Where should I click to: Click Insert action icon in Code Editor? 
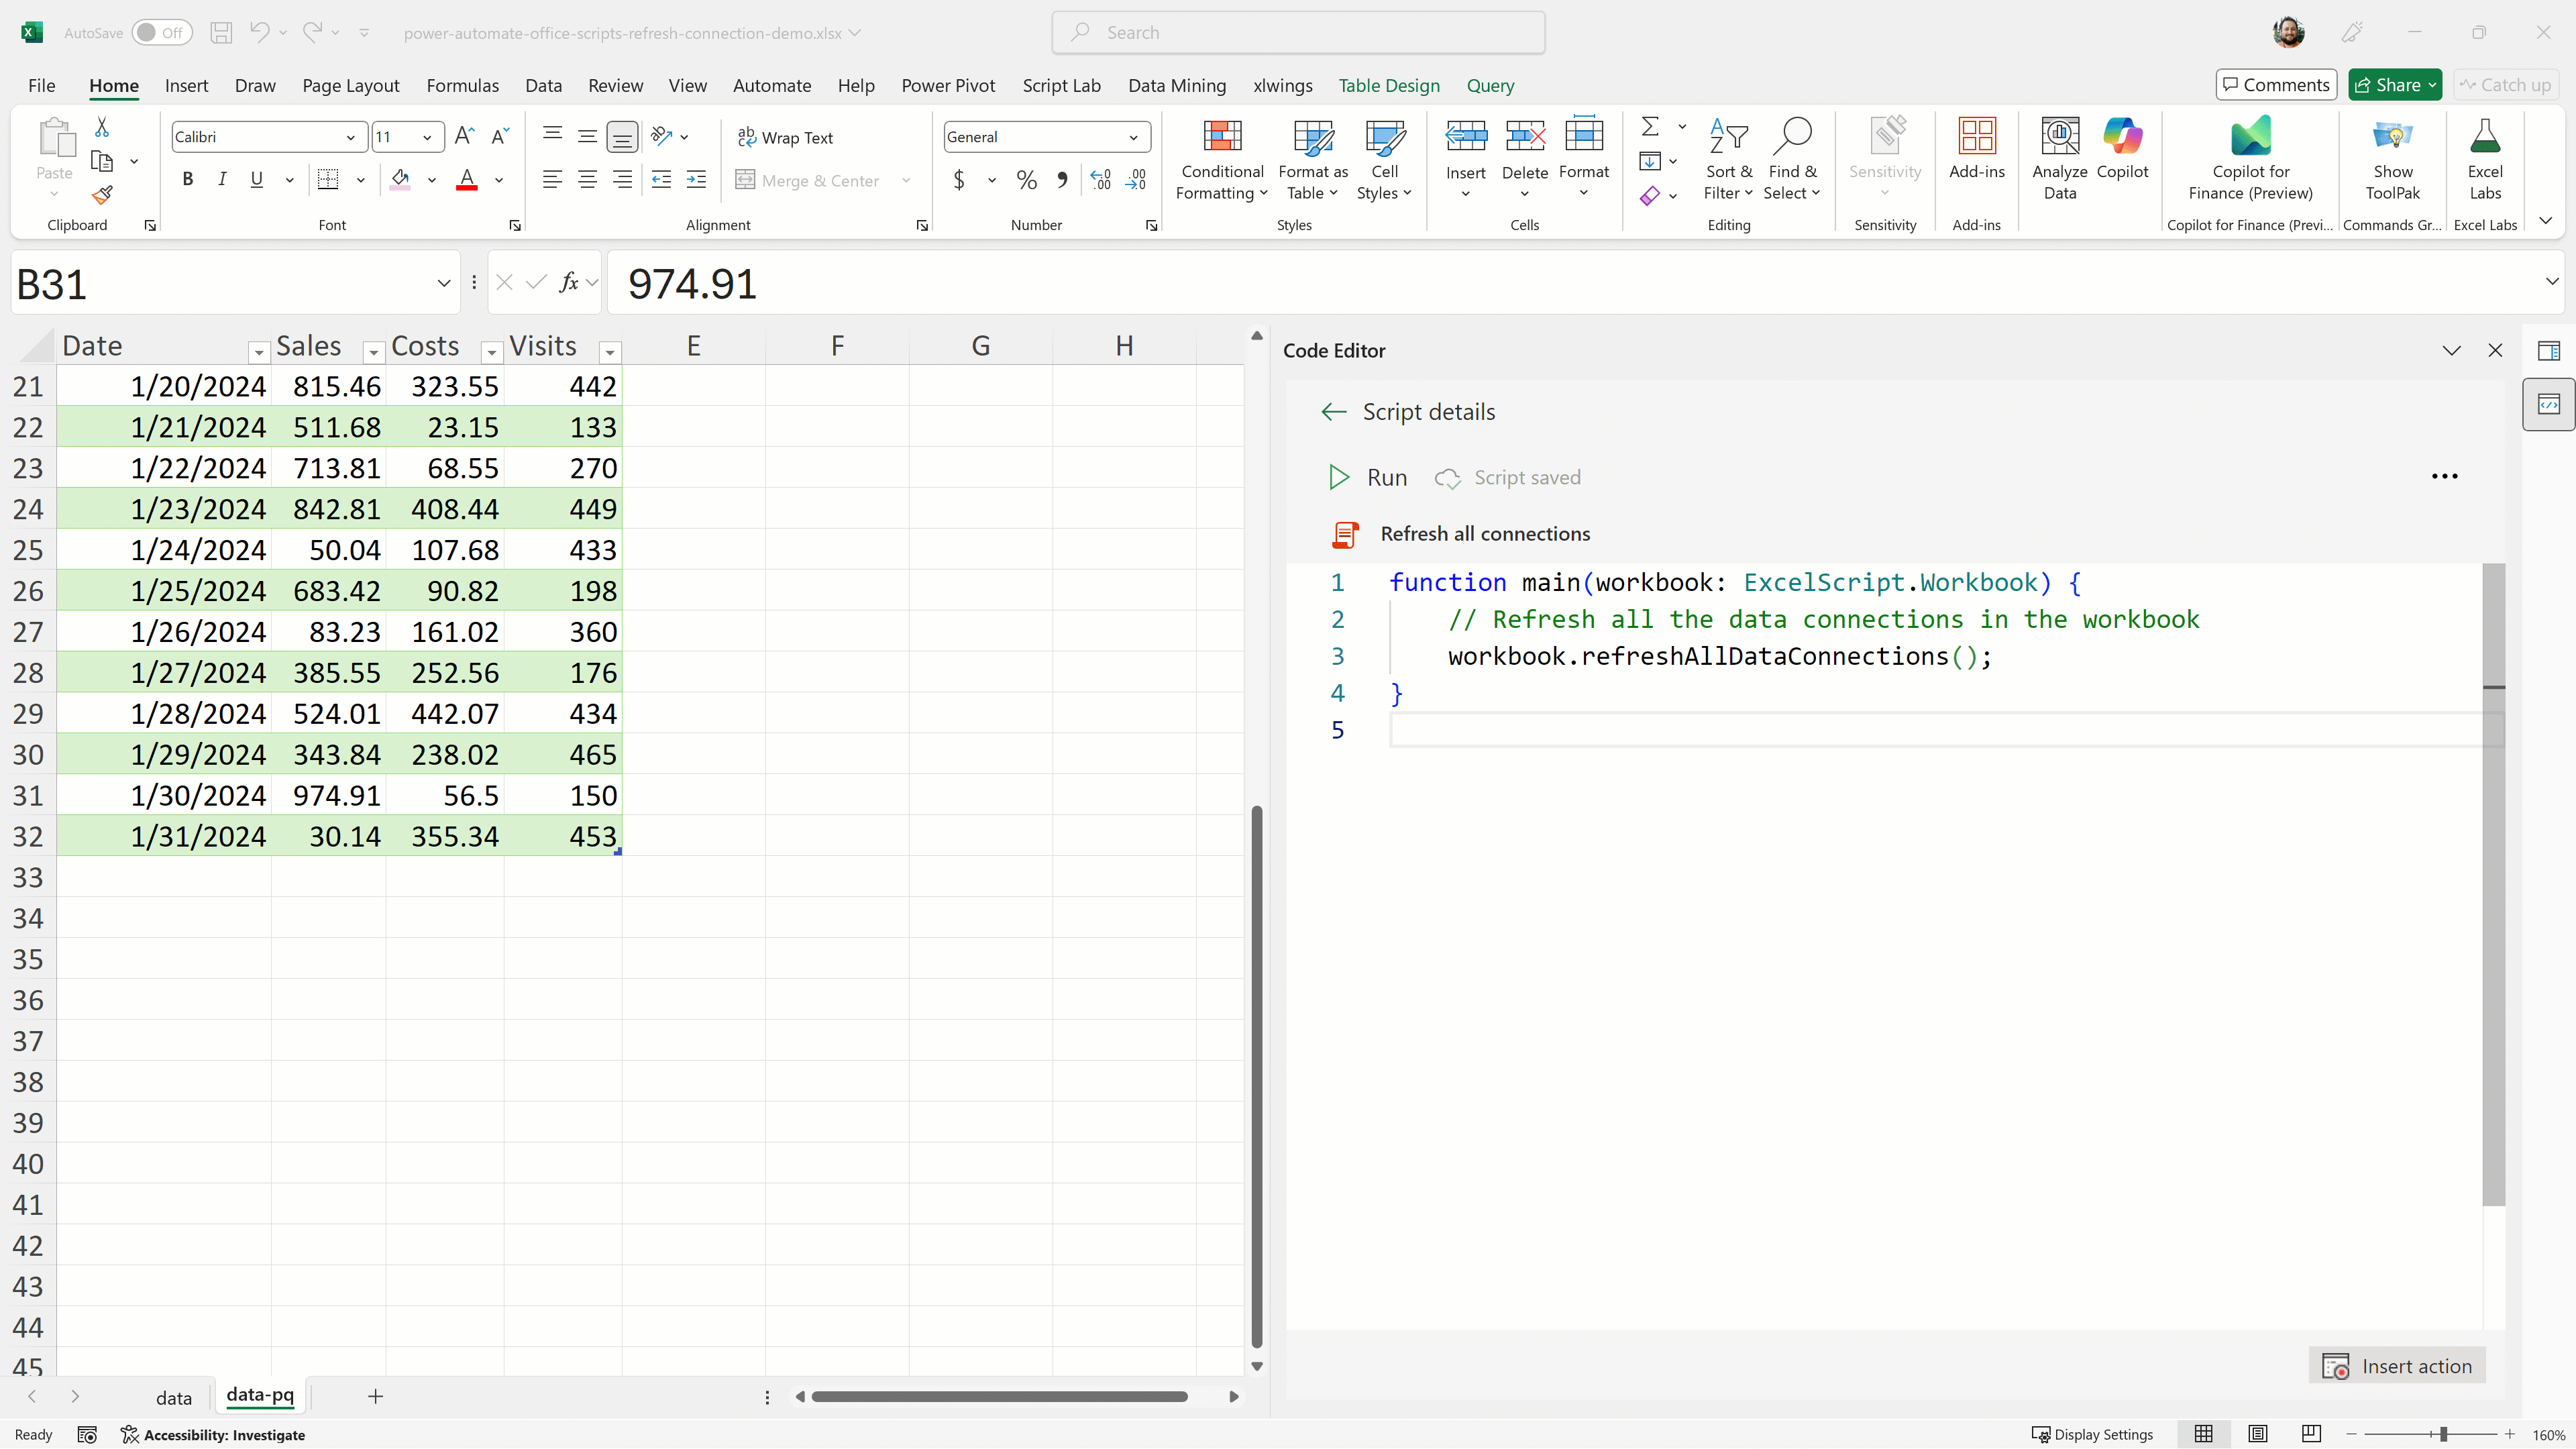[2335, 1366]
